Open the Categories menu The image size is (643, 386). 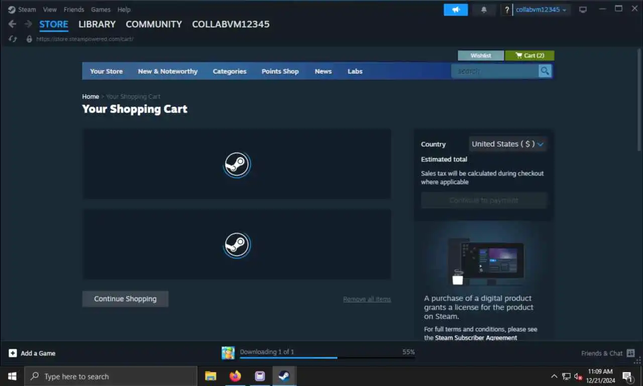[230, 71]
